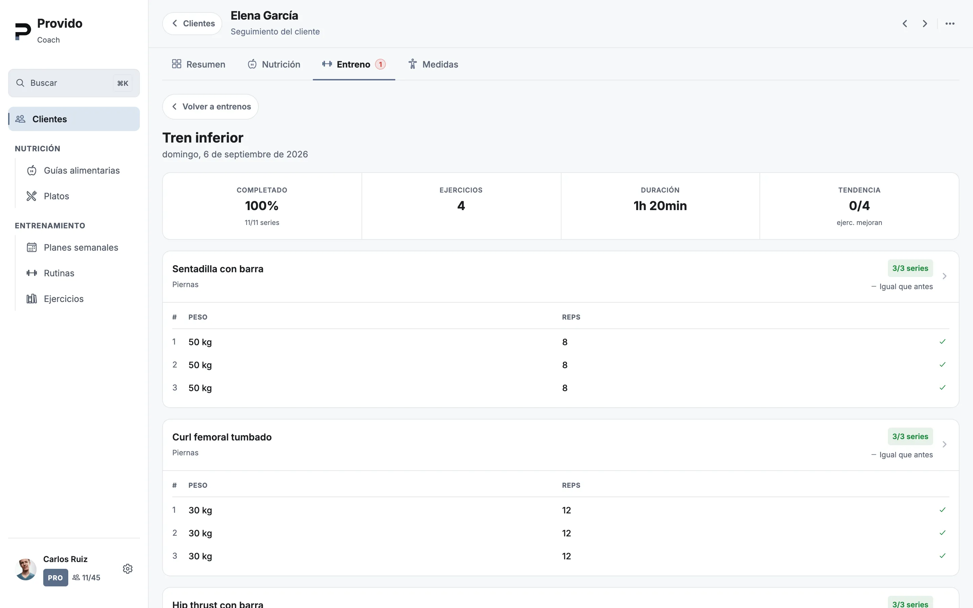The width and height of the screenshot is (973, 608).
Task: Click the Curl femoral 3/3 series badge
Action: [x=910, y=436]
